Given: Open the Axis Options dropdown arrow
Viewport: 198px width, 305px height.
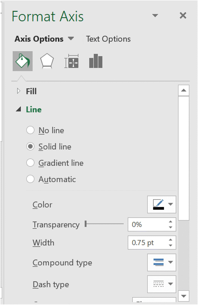Looking at the screenshot, I should [71, 39].
